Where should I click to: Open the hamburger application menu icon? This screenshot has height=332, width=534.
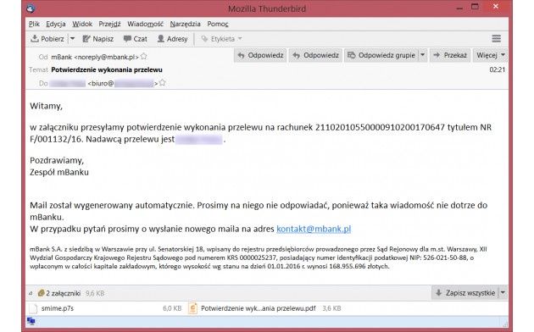496,38
